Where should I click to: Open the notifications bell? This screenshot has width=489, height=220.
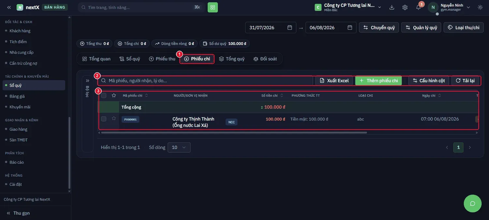pyautogui.click(x=418, y=7)
